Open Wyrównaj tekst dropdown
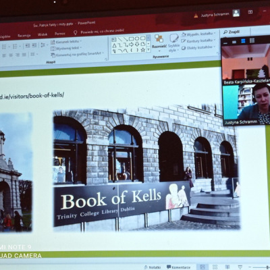The width and height of the screenshot is (270, 270). [65, 48]
